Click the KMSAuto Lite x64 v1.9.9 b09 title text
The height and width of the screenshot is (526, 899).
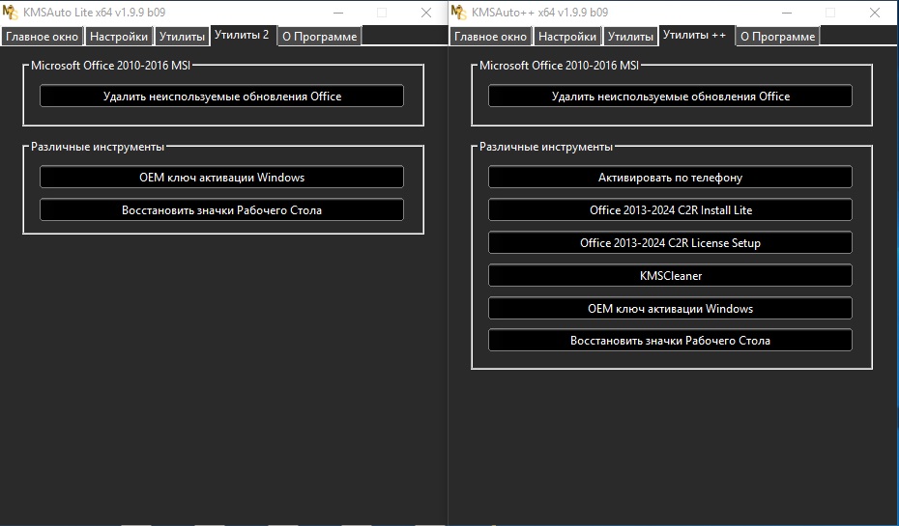coord(94,12)
